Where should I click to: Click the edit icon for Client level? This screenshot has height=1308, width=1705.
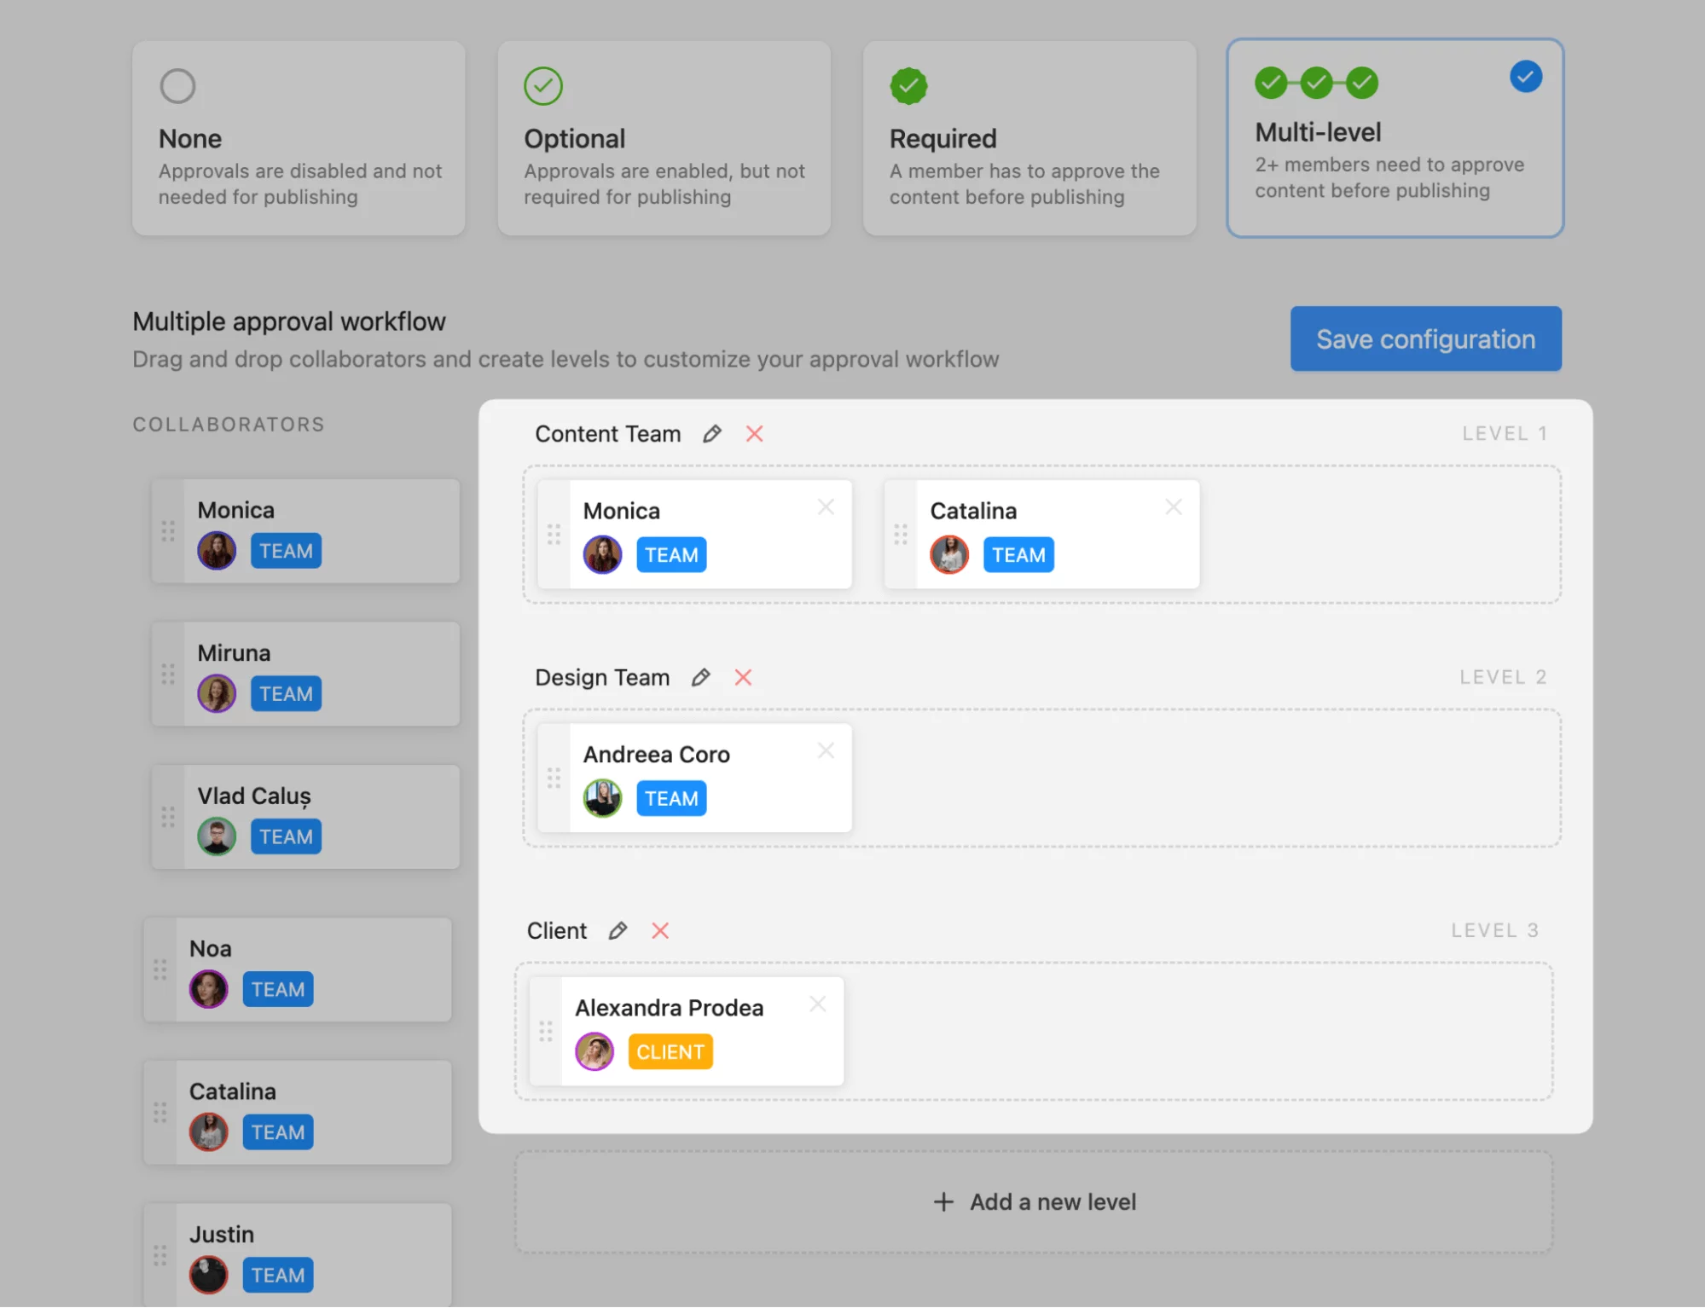click(616, 930)
